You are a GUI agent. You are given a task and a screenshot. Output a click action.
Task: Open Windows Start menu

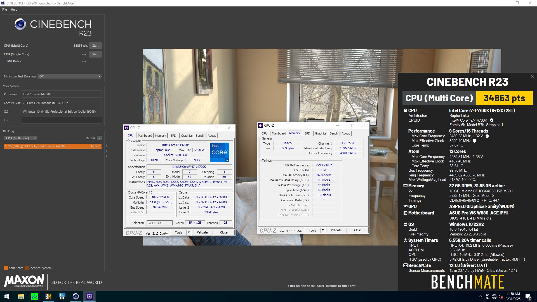[x=7, y=296]
